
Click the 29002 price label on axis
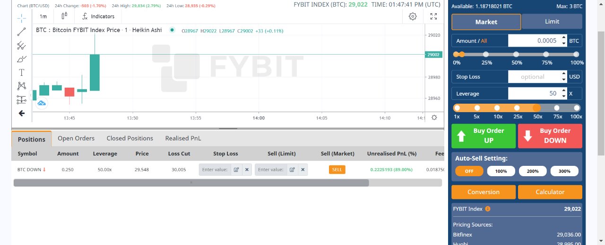(x=433, y=55)
